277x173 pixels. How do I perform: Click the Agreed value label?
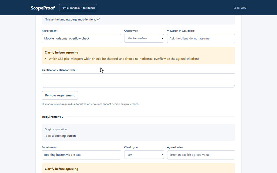pos(175,147)
